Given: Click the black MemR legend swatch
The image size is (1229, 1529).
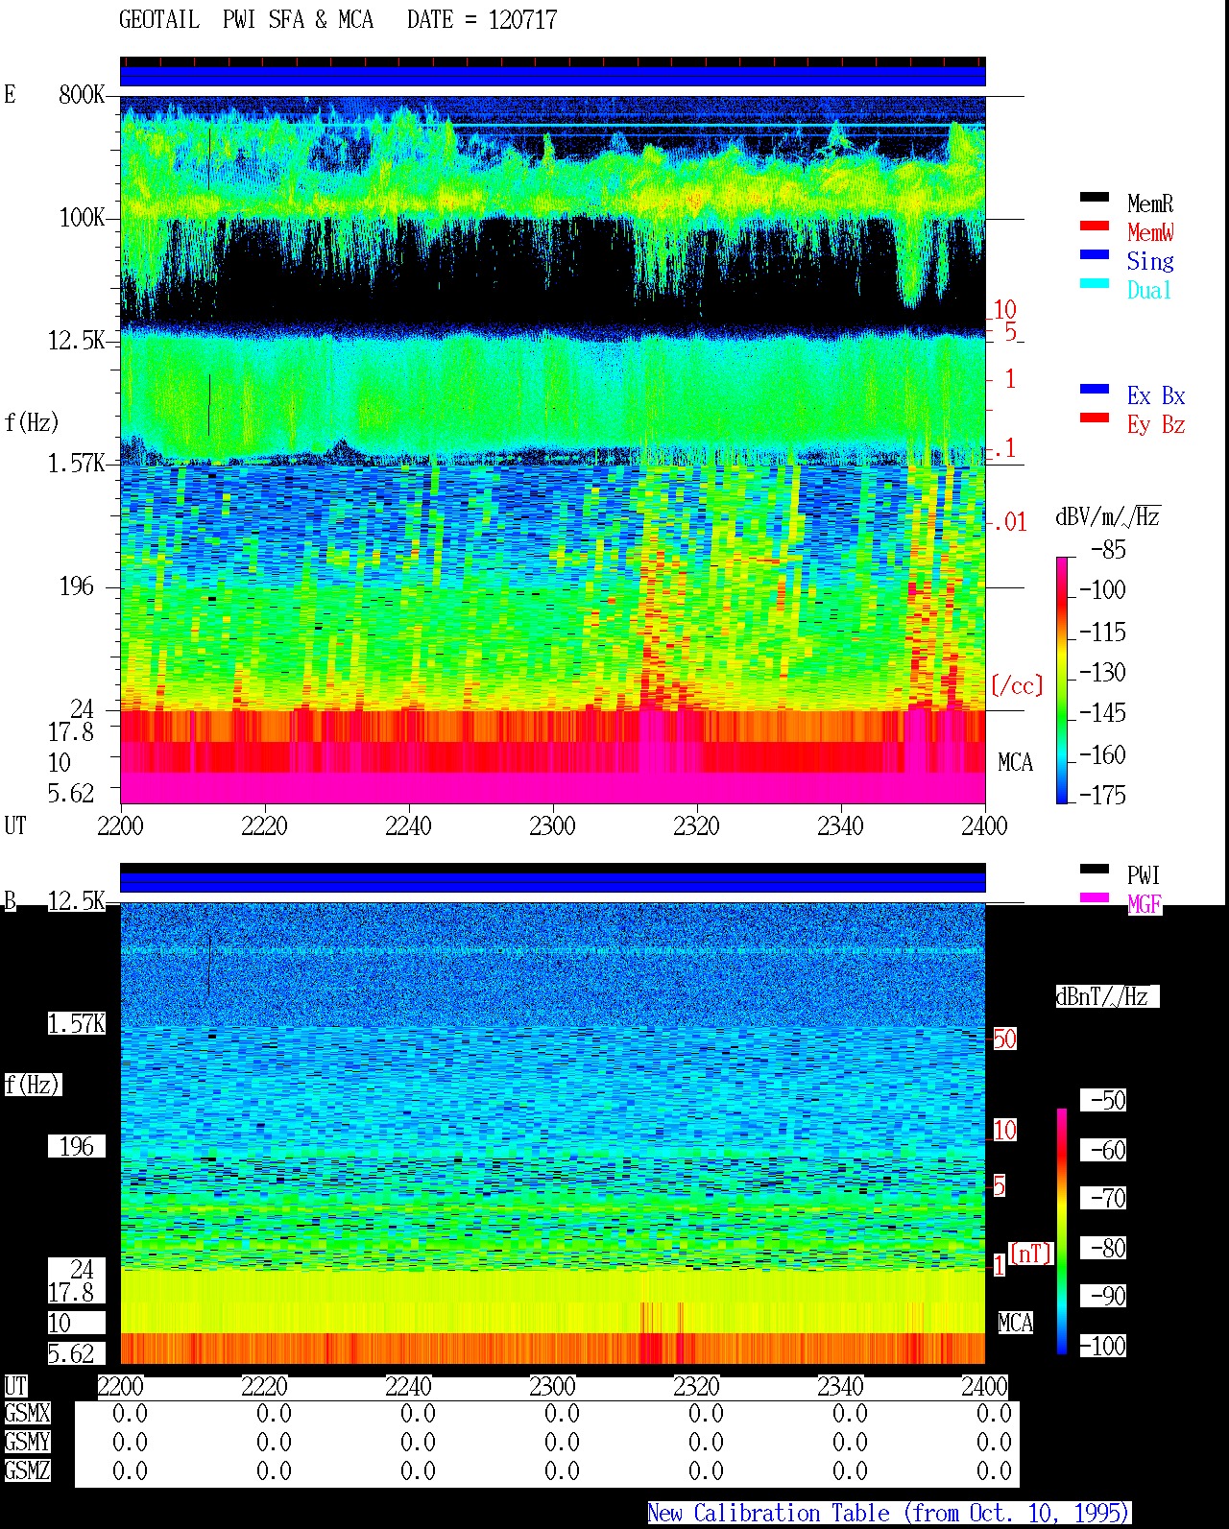Looking at the screenshot, I should click(x=1095, y=197).
